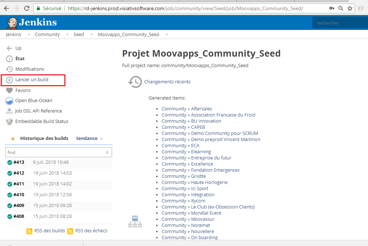Open Community » CAPEB link

tap(183, 127)
